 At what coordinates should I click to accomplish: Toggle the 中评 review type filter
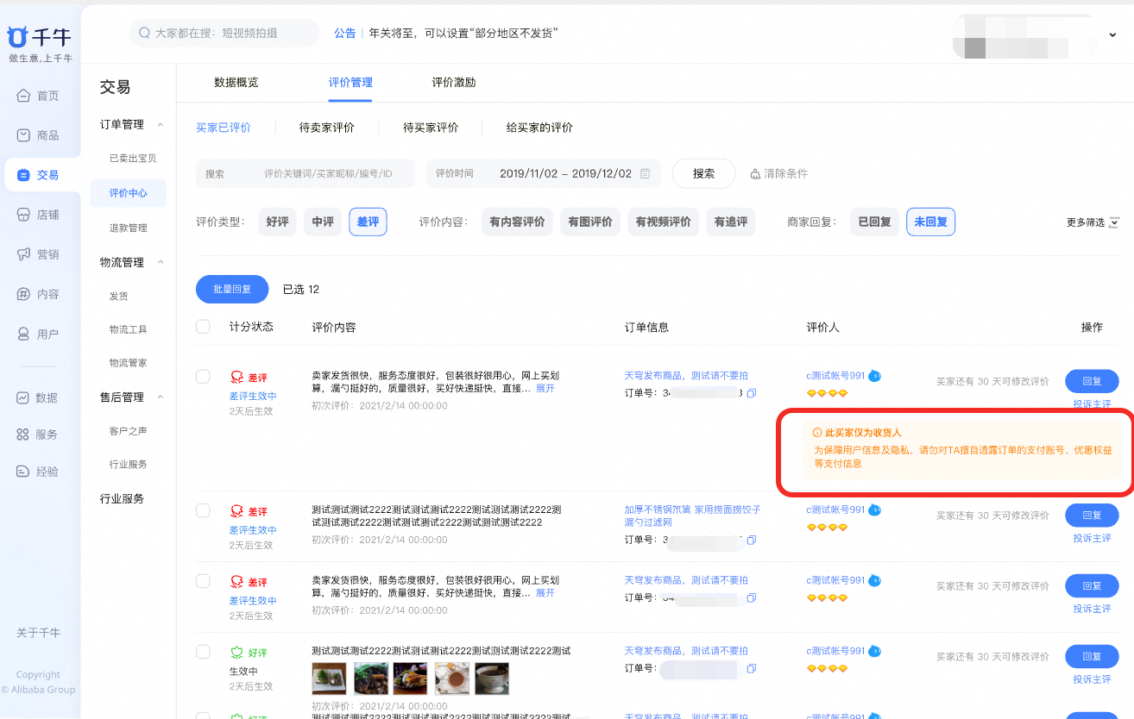[323, 222]
